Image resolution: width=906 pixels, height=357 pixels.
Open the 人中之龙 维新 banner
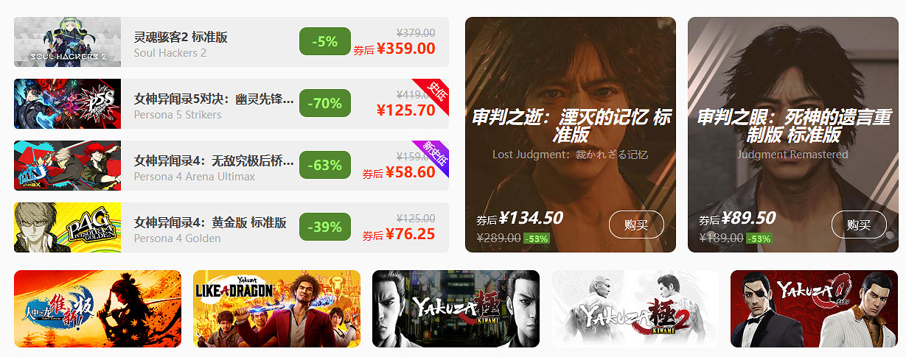click(x=97, y=308)
